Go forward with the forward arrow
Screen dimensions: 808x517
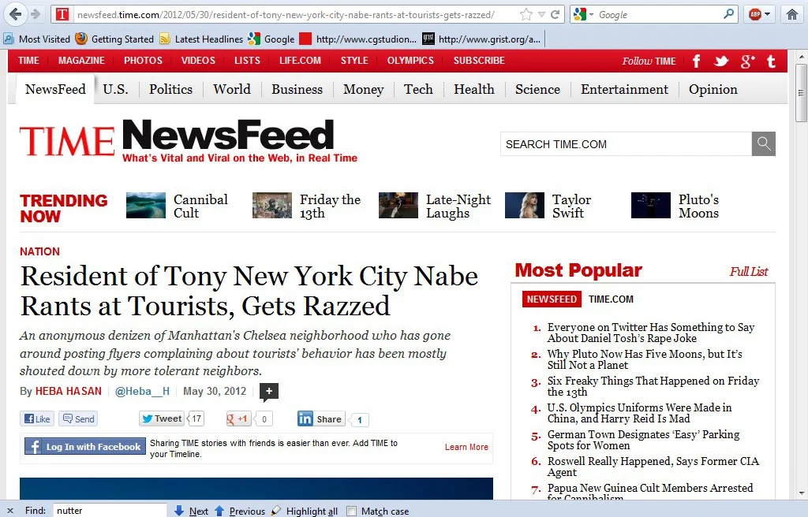tap(36, 14)
